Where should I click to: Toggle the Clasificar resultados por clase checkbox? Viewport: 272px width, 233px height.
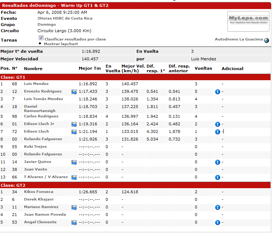pyautogui.click(x=41, y=38)
